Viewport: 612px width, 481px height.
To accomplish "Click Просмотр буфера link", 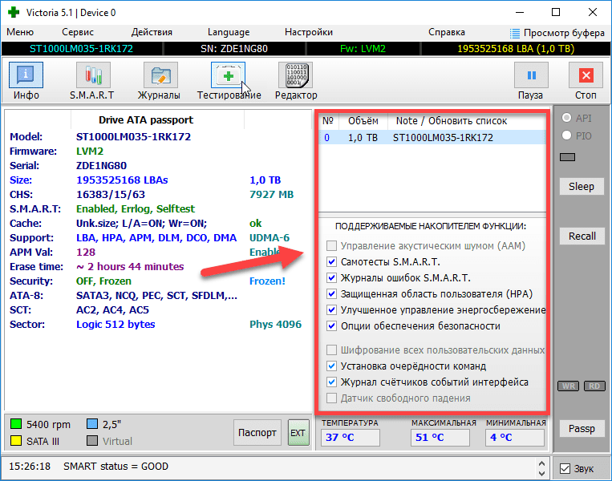I will tap(564, 33).
